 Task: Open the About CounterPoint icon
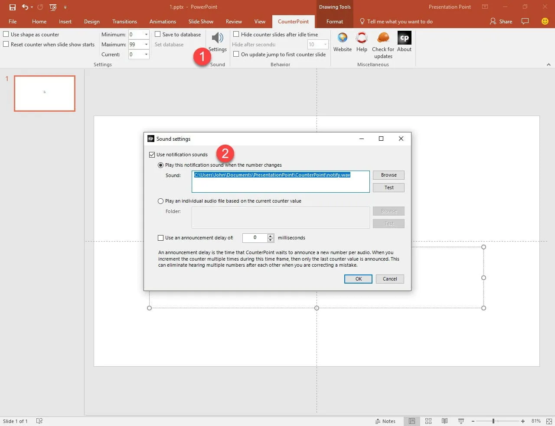click(404, 38)
